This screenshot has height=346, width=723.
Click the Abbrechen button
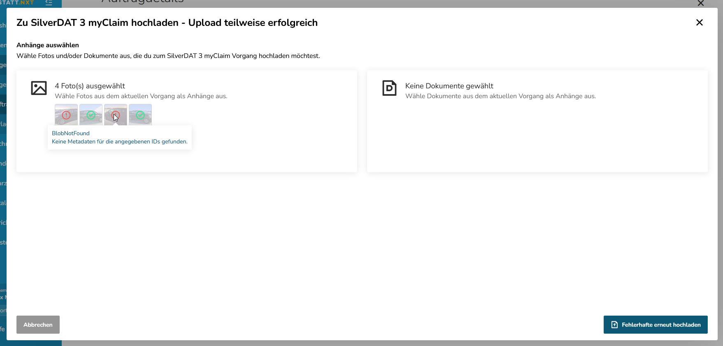click(x=38, y=325)
